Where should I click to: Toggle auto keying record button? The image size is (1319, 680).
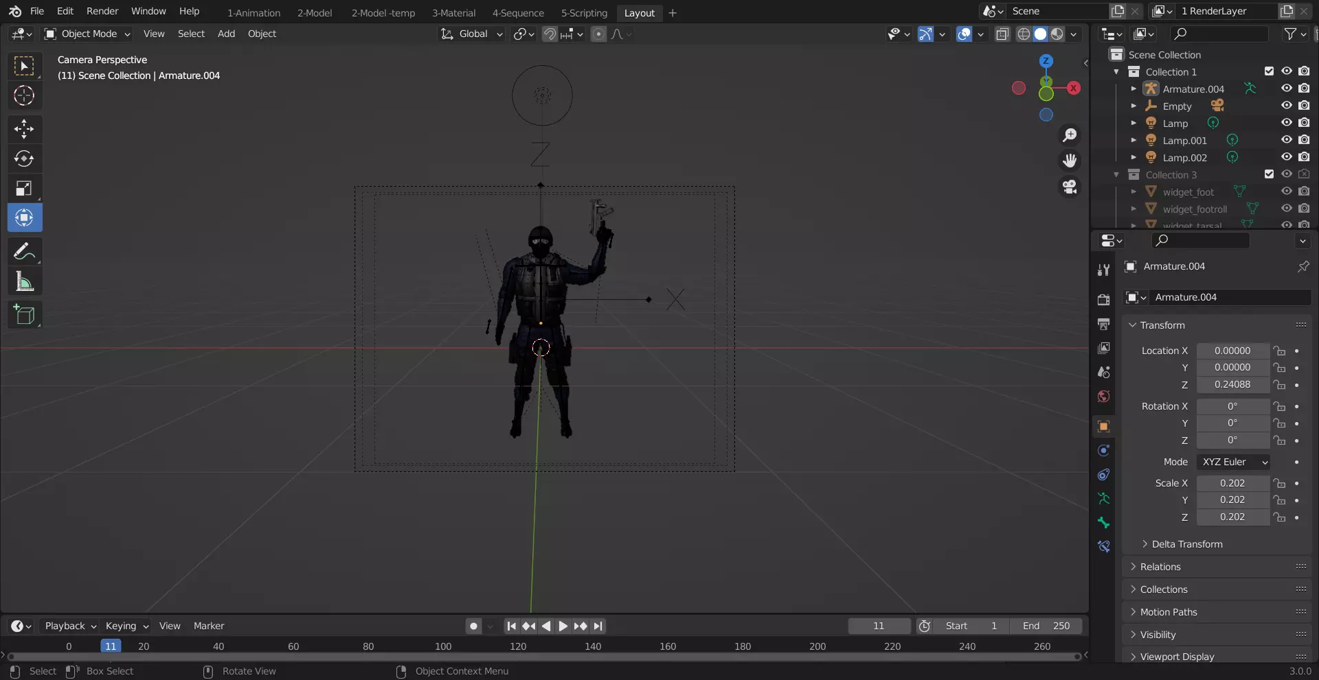click(x=473, y=626)
